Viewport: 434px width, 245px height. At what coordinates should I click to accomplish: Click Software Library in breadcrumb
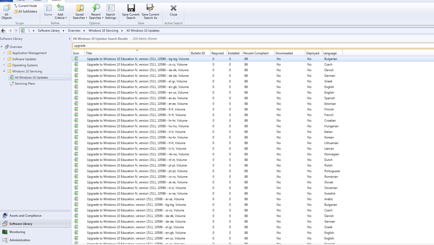coord(49,31)
